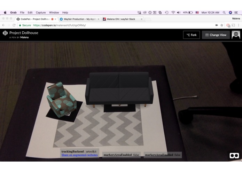The height and width of the screenshot is (172, 242).
Task: Click the browser back arrow
Action: tap(3, 25)
